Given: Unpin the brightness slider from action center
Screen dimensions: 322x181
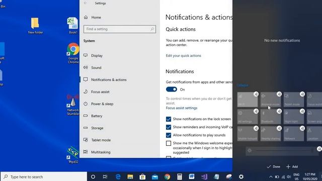Looking at the screenshot, I should coord(319,149).
